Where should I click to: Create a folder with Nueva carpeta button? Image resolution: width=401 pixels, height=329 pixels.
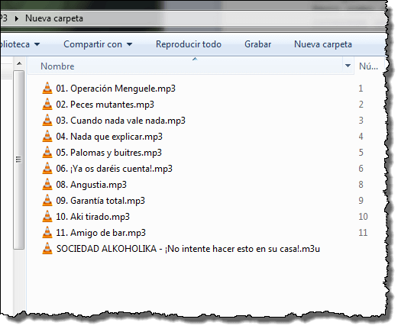click(323, 44)
